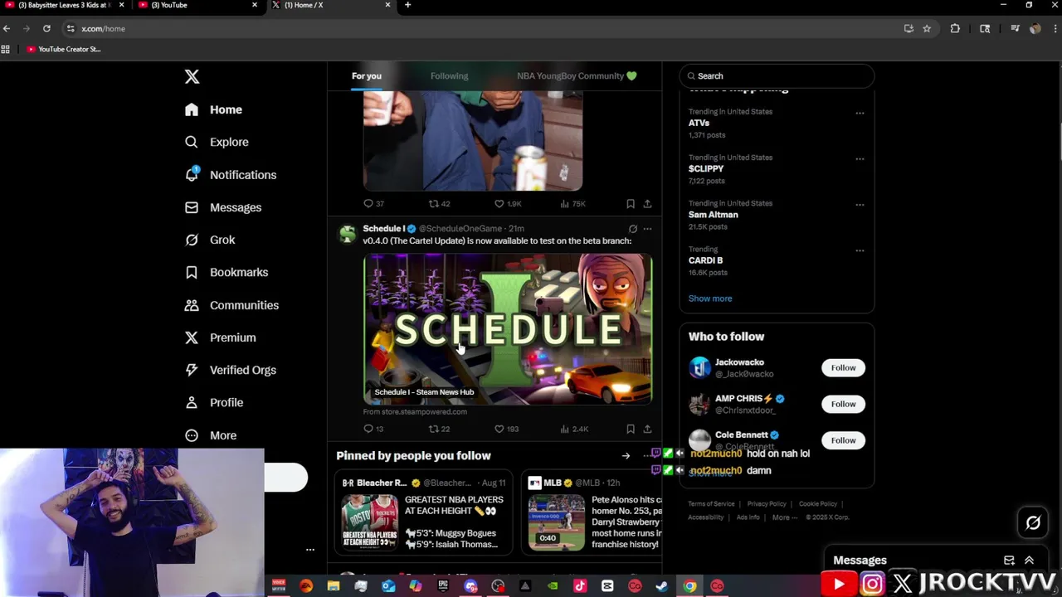Switch to NBA YoungBoy Community tab

[x=577, y=75]
